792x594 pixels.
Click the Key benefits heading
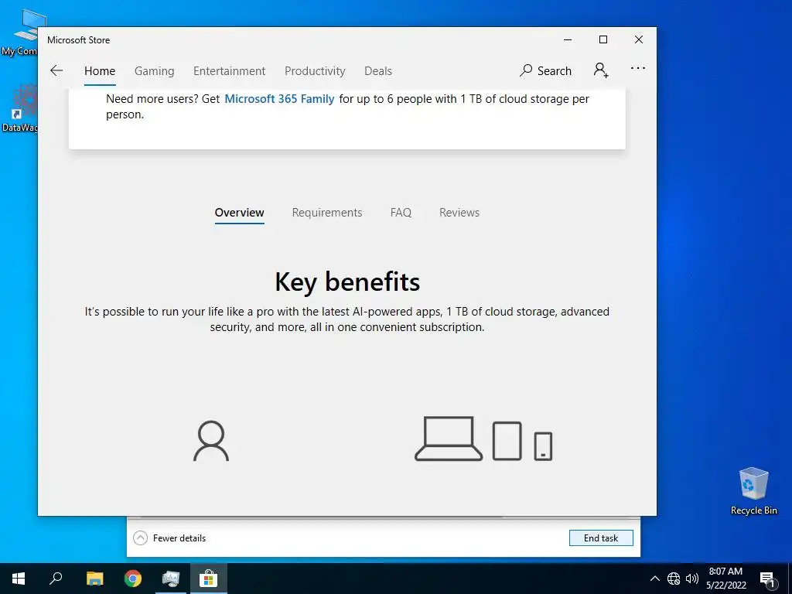tap(347, 282)
